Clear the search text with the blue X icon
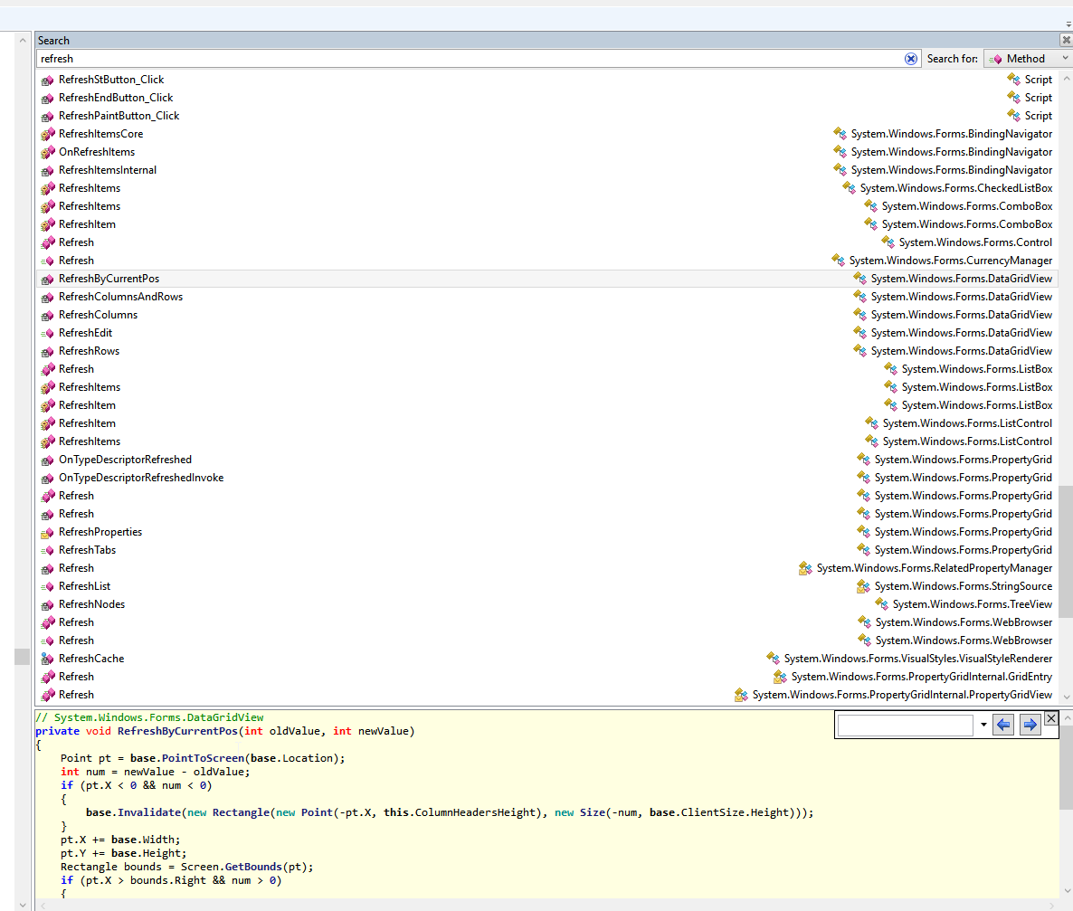This screenshot has height=911, width=1073. (911, 59)
